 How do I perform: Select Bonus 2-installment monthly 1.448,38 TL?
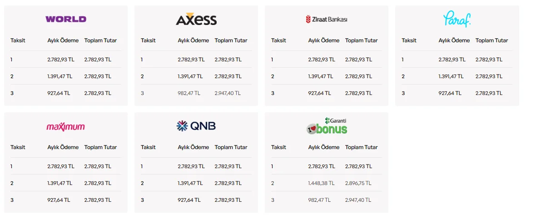pyautogui.click(x=321, y=183)
